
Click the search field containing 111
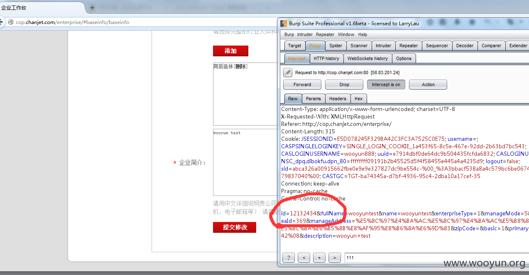pos(436,258)
